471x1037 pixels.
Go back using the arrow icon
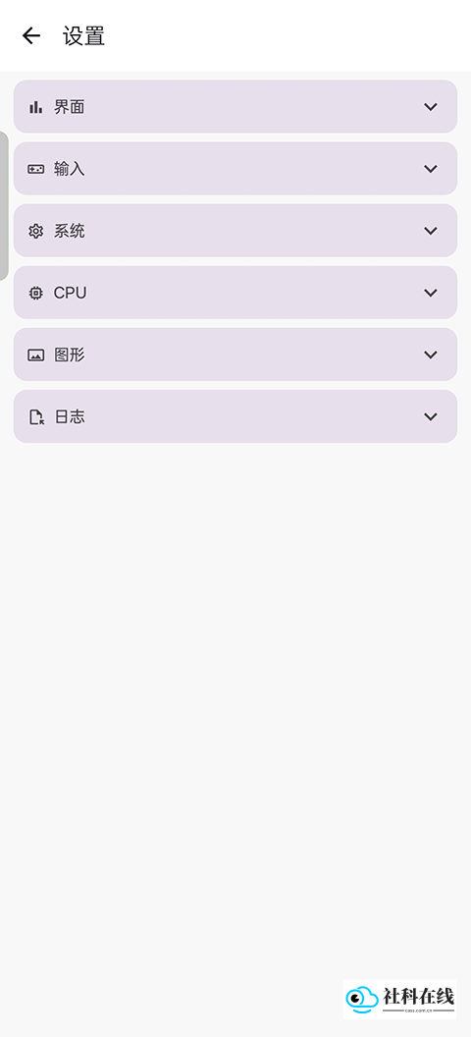click(x=31, y=35)
